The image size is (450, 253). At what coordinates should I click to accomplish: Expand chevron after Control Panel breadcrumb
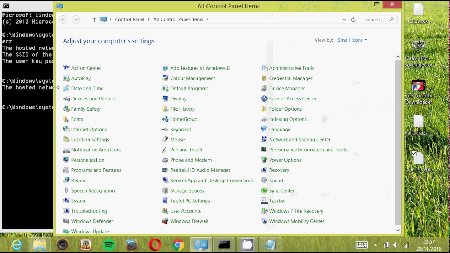pyautogui.click(x=149, y=19)
